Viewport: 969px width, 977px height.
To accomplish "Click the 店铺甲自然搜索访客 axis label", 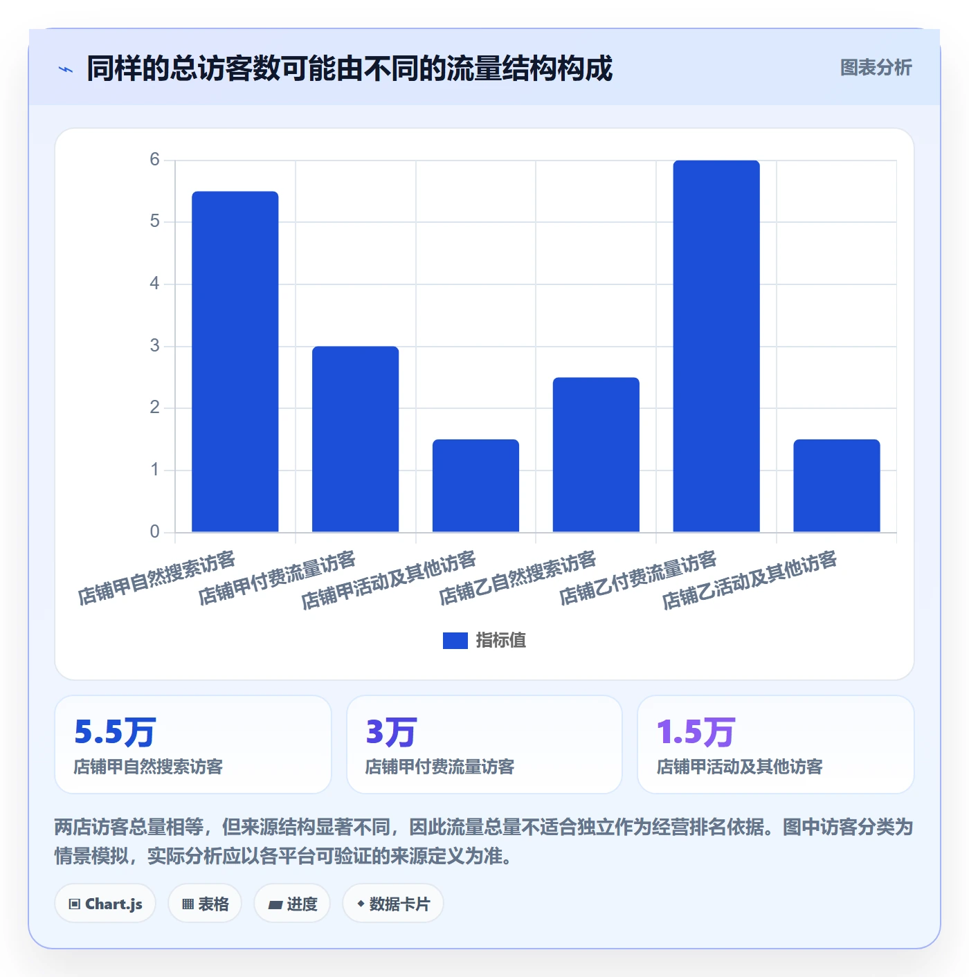I will 157,578.
